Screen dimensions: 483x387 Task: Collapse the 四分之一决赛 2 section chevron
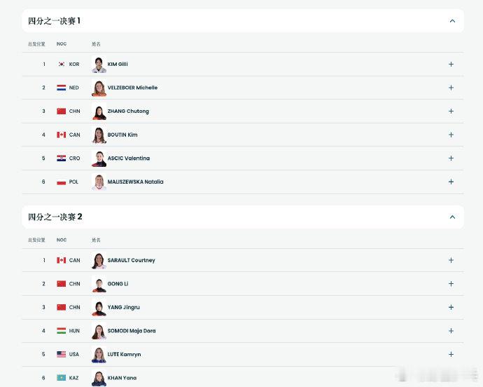[x=452, y=217]
